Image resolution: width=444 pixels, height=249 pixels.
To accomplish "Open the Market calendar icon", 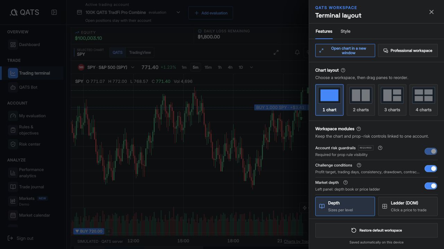I will click(x=13, y=215).
